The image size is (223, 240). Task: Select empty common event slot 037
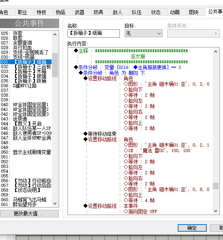click(26, 90)
